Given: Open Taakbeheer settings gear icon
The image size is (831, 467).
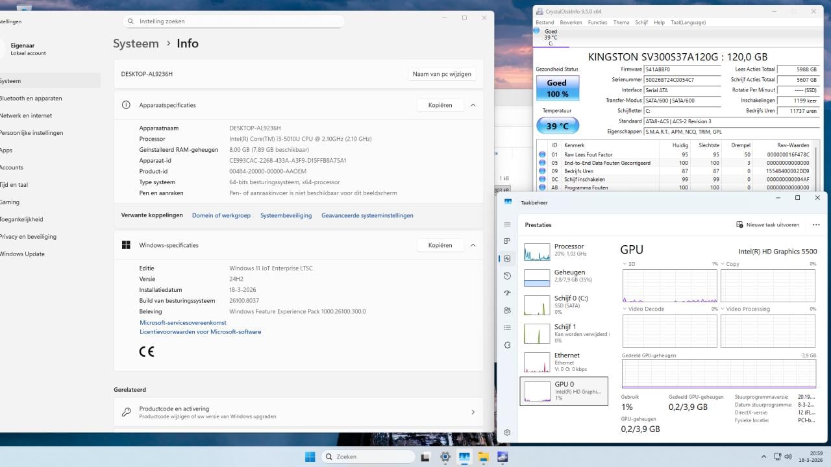Looking at the screenshot, I should point(507,433).
